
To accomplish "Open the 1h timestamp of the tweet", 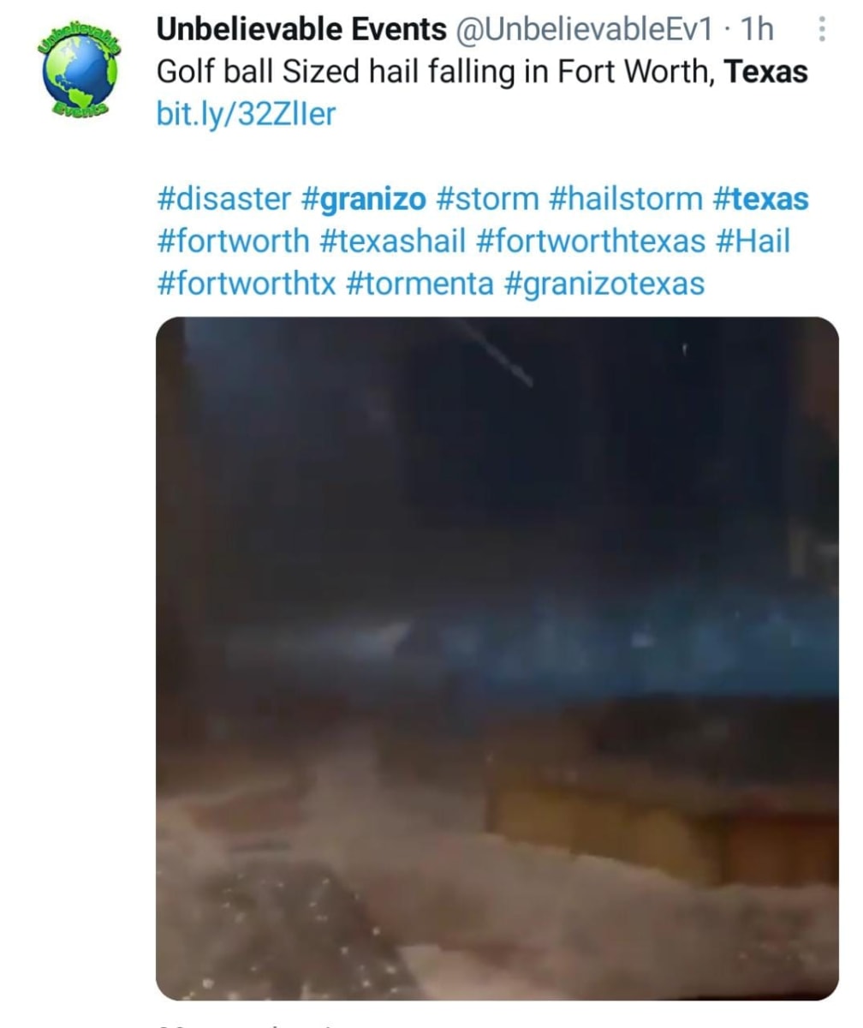I will click(x=758, y=30).
